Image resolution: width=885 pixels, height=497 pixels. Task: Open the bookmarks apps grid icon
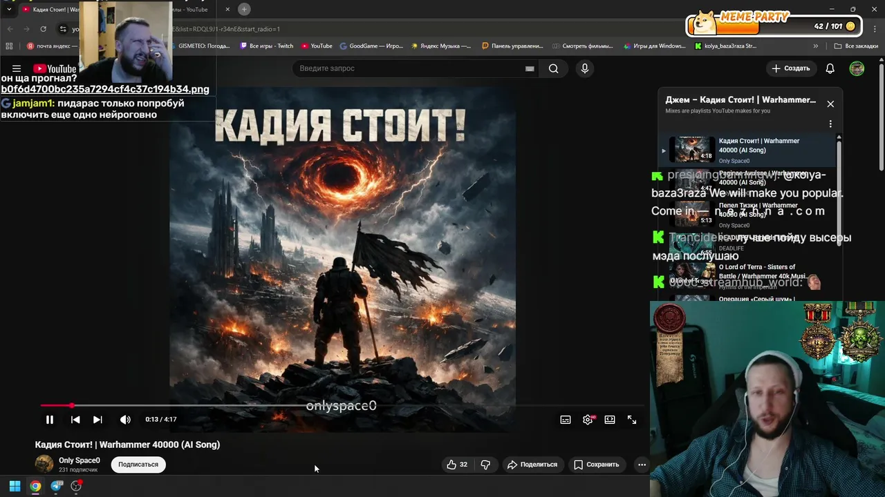click(9, 46)
